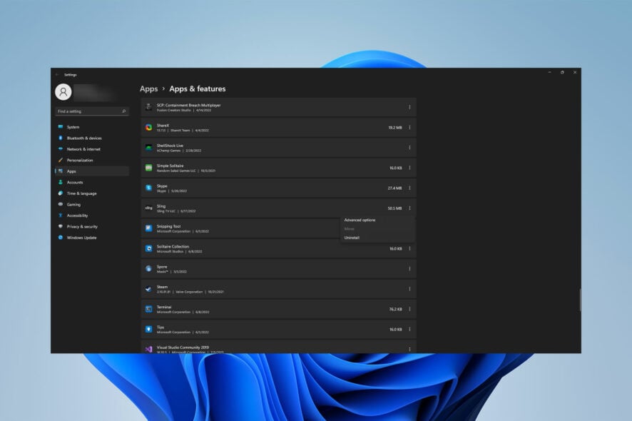Open the three-dot menu for Solitaire Collection

[409, 248]
